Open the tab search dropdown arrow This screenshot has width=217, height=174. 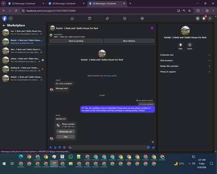point(3,3)
